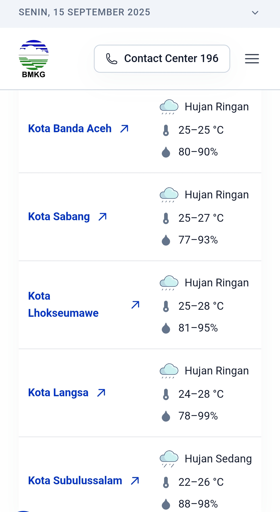Click arrow icon beside Kota Subulussalam
Viewport: 280px width, 512px height.
point(135,481)
